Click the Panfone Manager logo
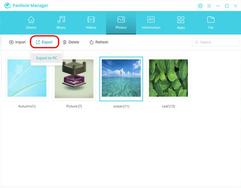241x188 pixels. coord(8,6)
